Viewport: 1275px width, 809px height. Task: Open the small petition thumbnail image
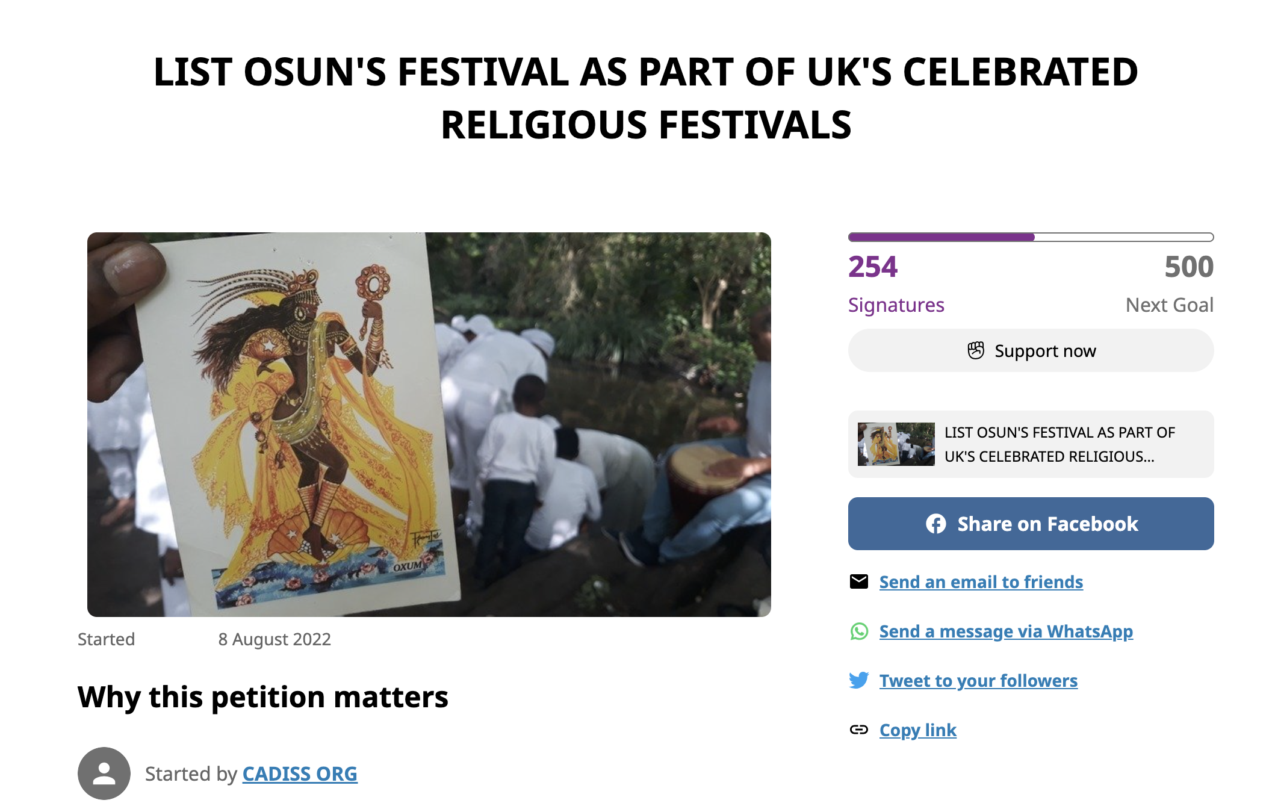pyautogui.click(x=896, y=444)
